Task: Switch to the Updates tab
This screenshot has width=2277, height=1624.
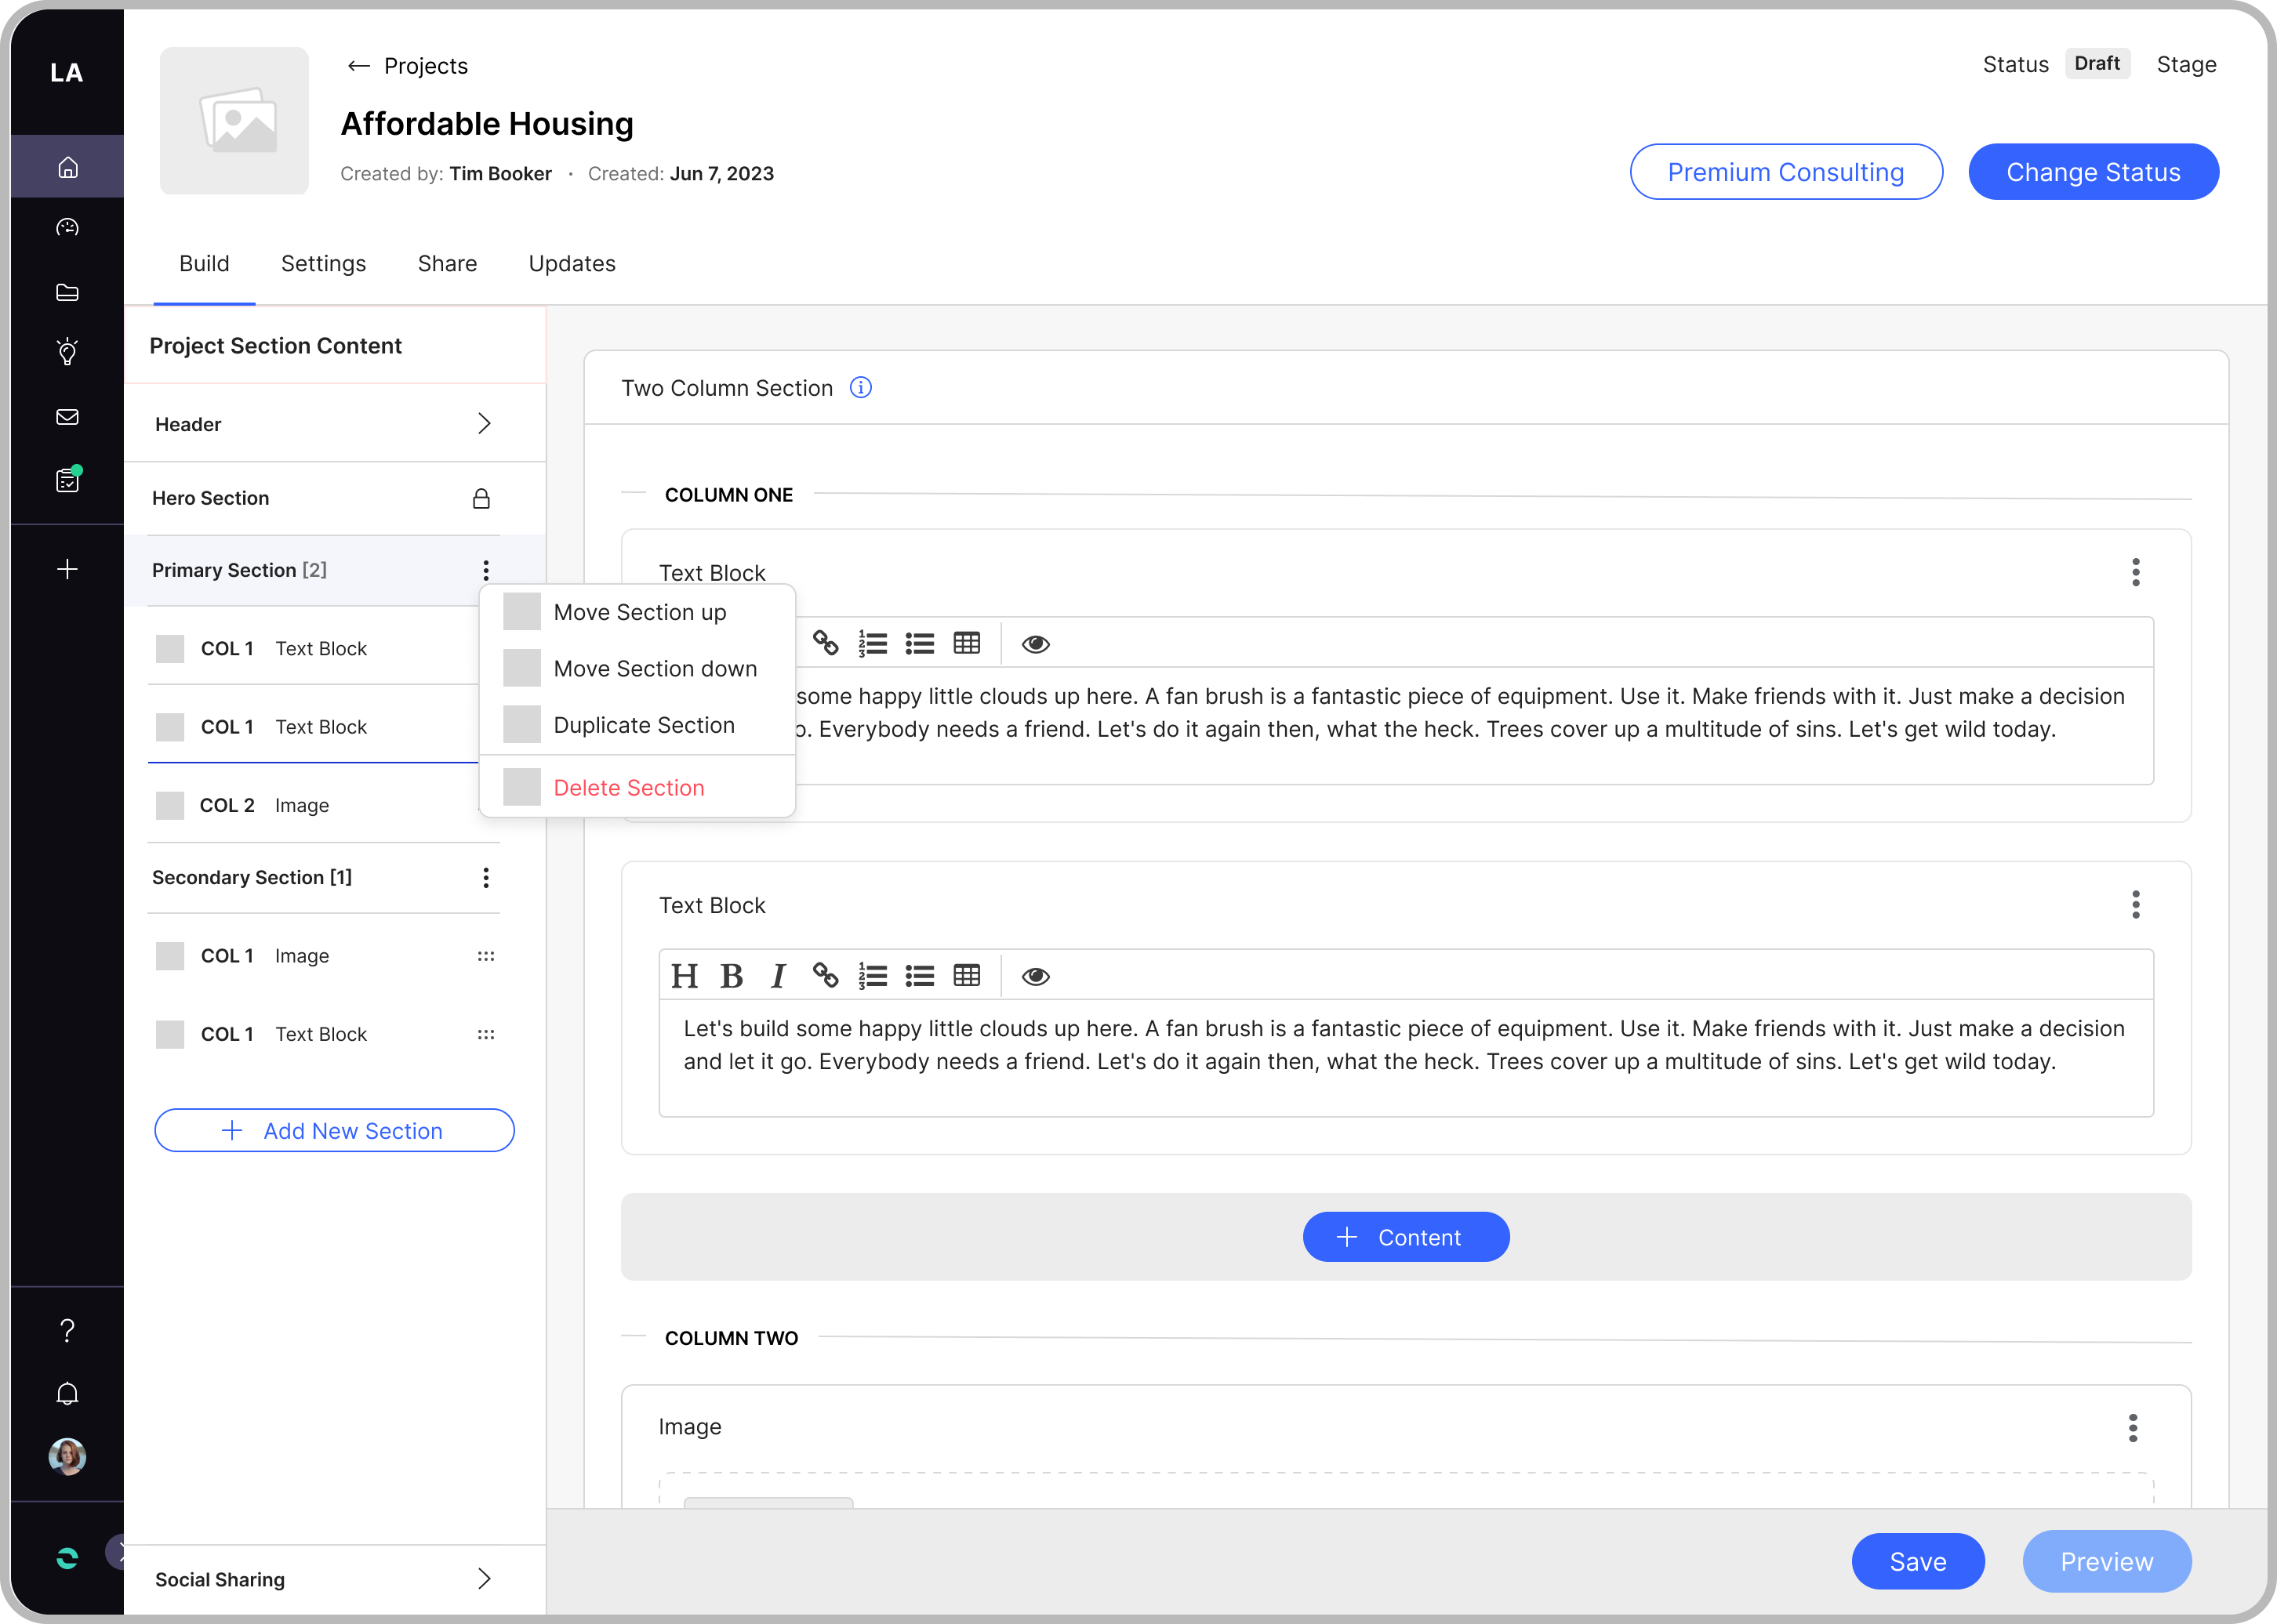Action: point(572,263)
